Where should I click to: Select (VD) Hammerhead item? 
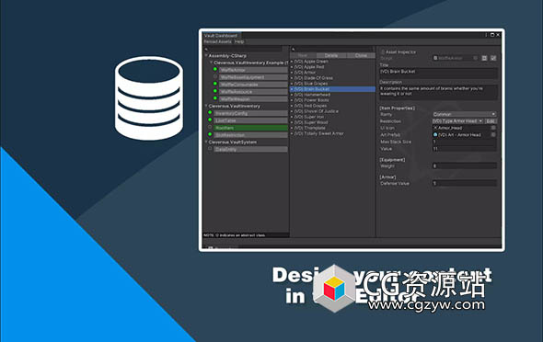tap(332, 95)
